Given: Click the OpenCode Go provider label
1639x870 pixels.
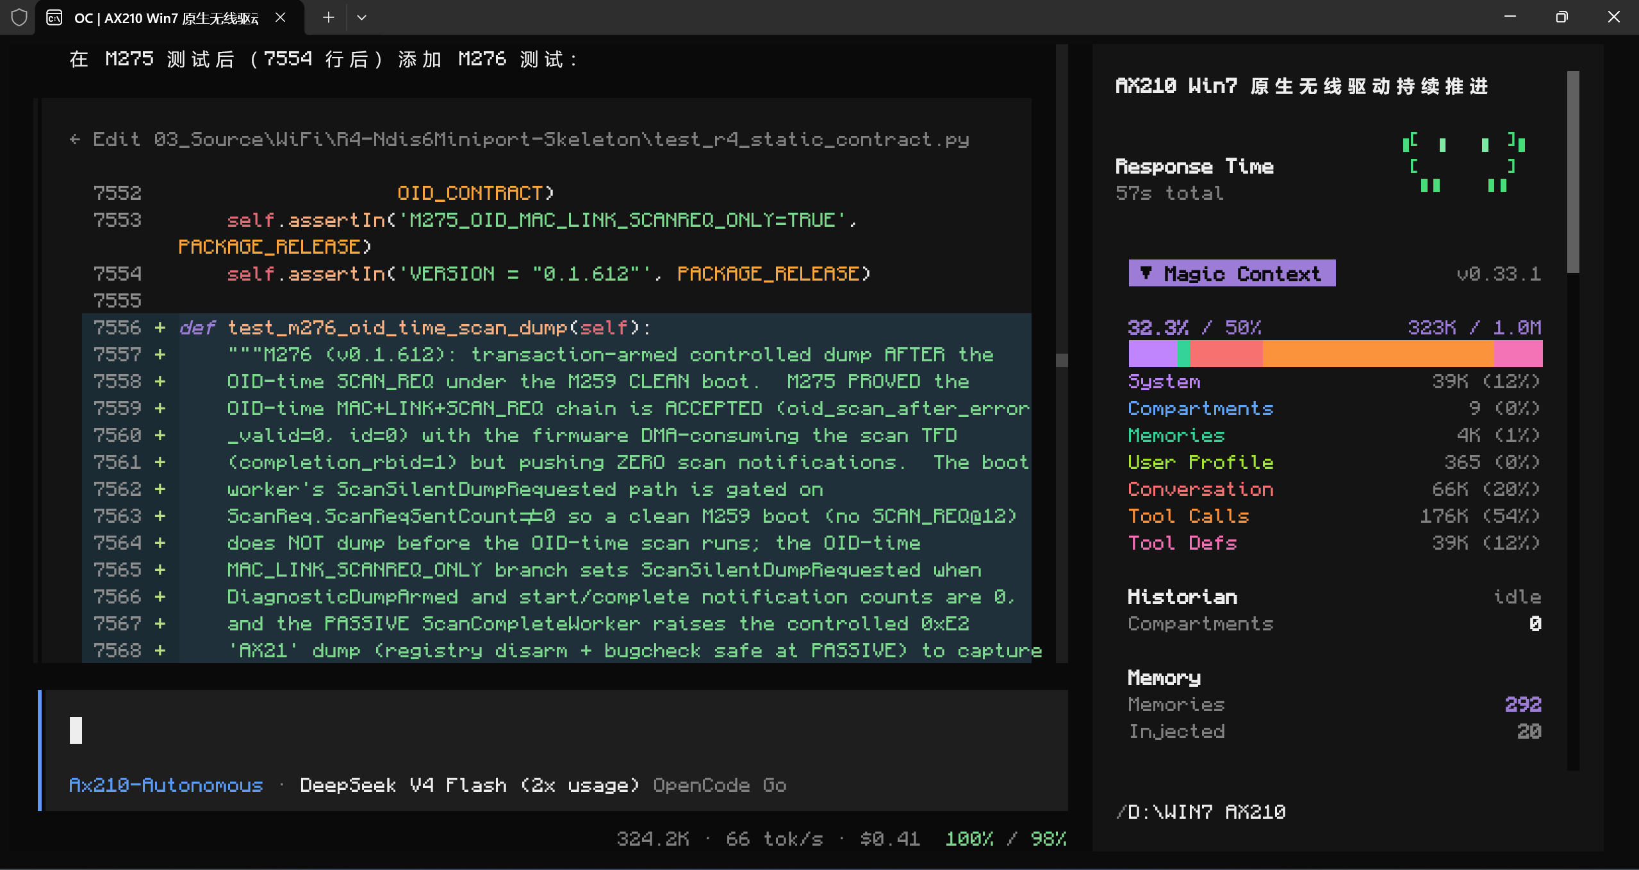Looking at the screenshot, I should pyautogui.click(x=720, y=785).
